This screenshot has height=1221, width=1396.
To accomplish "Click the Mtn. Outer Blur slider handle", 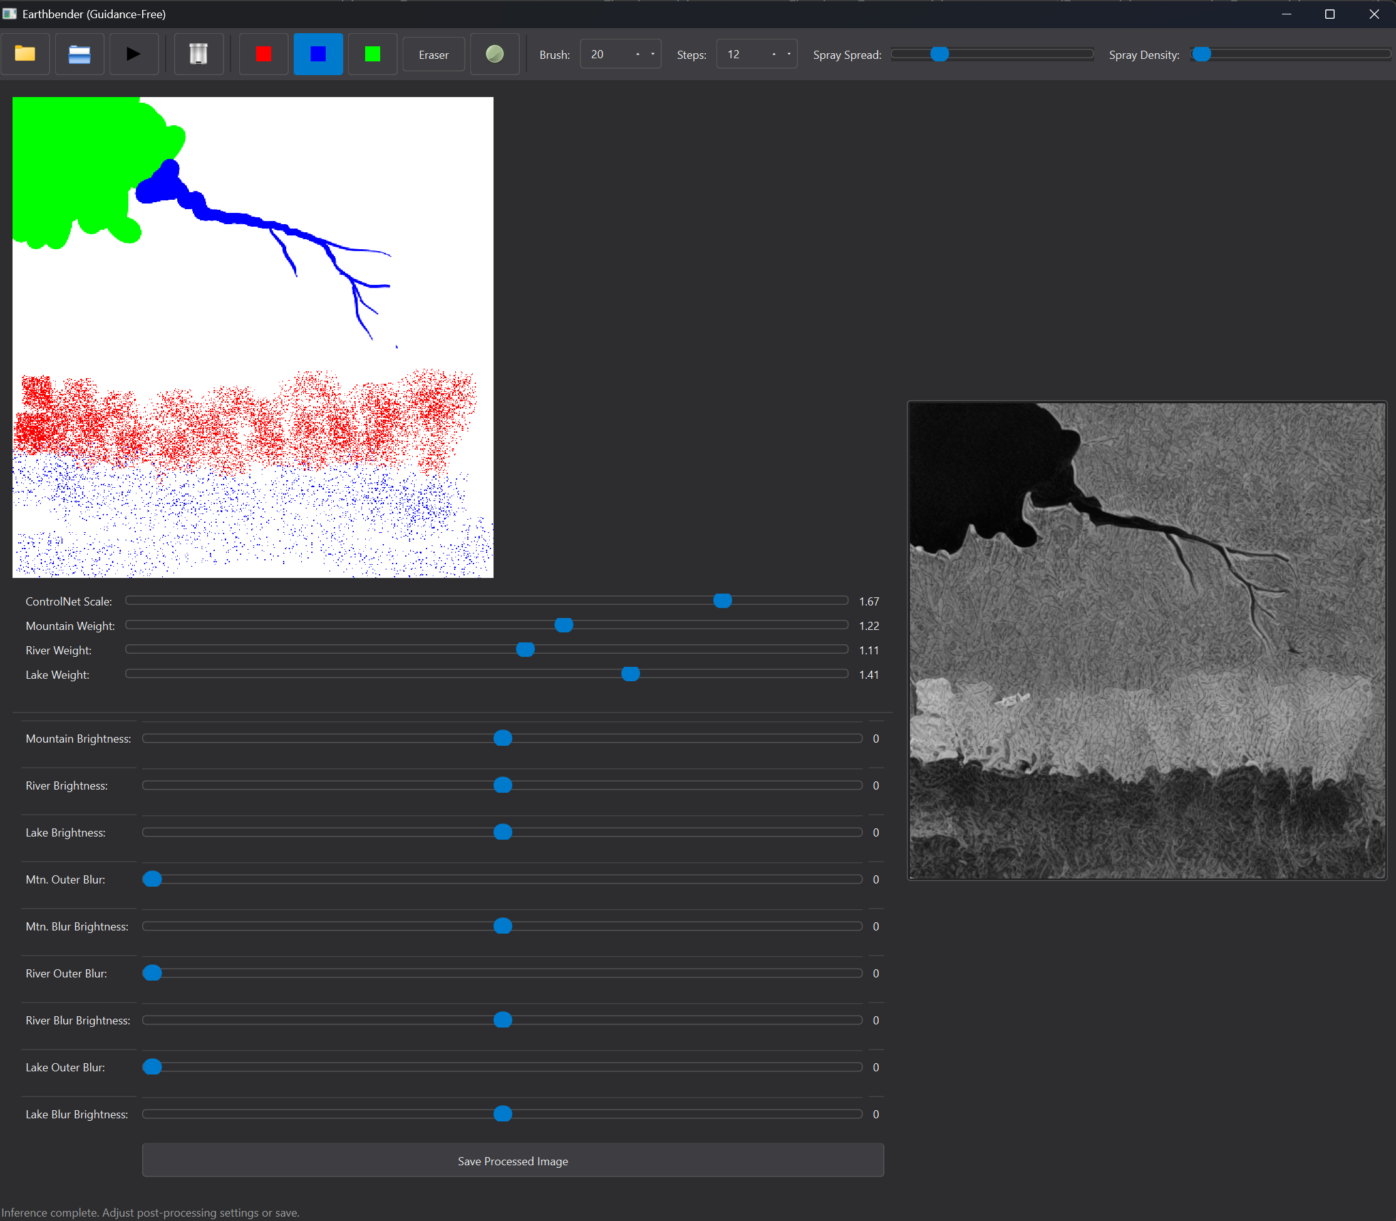I will 152,879.
